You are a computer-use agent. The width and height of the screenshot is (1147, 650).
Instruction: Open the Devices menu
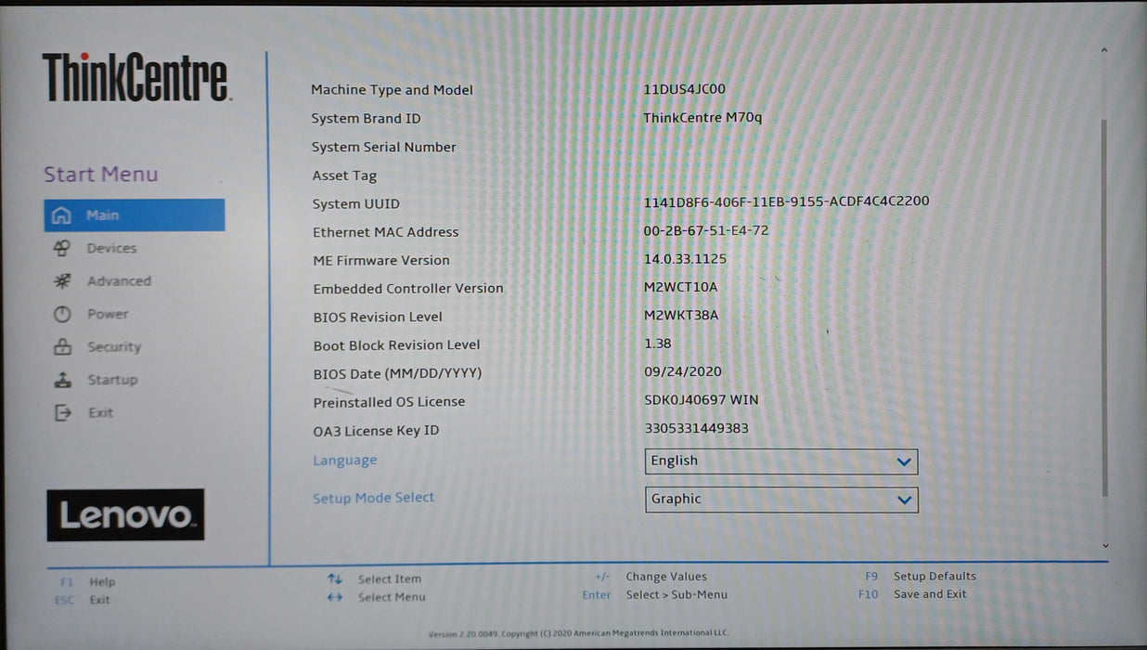coord(111,249)
